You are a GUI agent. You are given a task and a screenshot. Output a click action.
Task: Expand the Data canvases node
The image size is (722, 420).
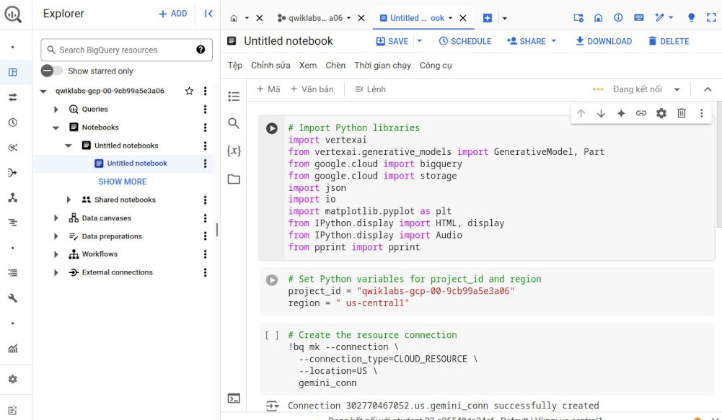pyautogui.click(x=56, y=218)
